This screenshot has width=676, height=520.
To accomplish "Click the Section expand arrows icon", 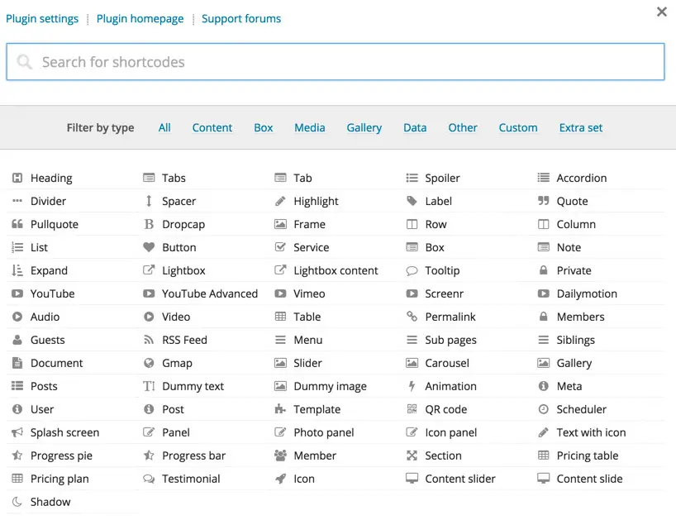I will (412, 456).
